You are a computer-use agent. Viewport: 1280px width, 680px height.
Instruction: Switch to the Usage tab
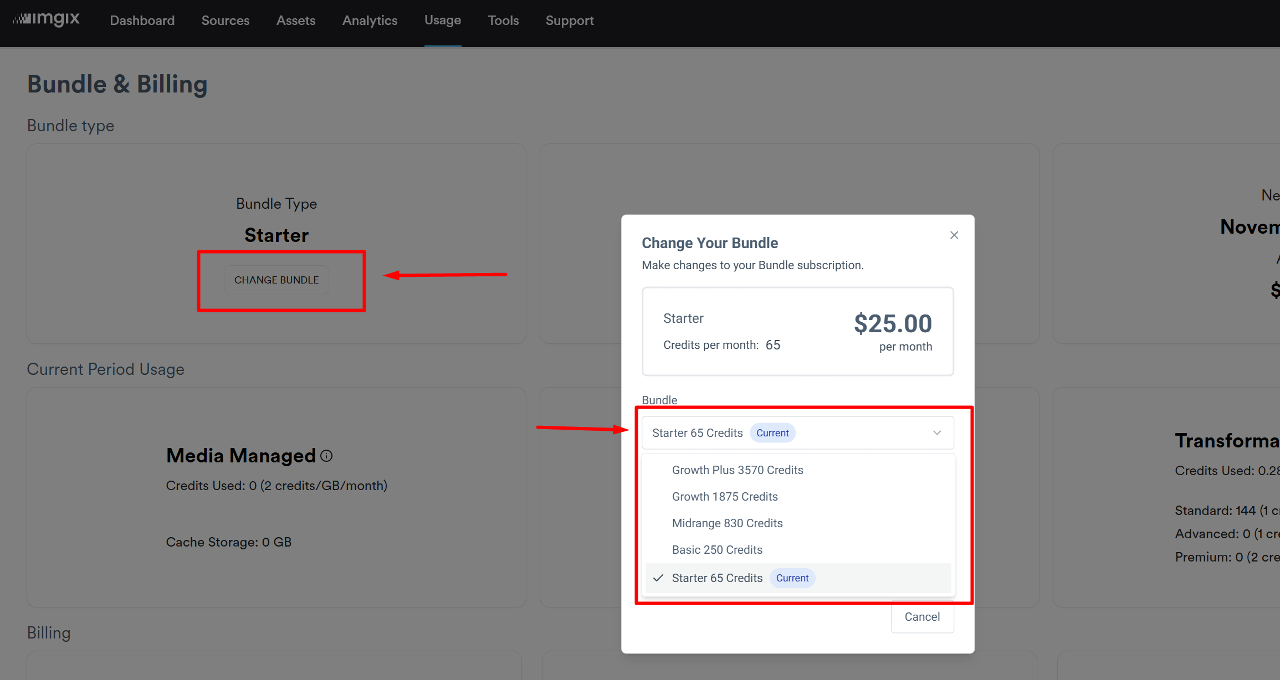click(x=443, y=20)
